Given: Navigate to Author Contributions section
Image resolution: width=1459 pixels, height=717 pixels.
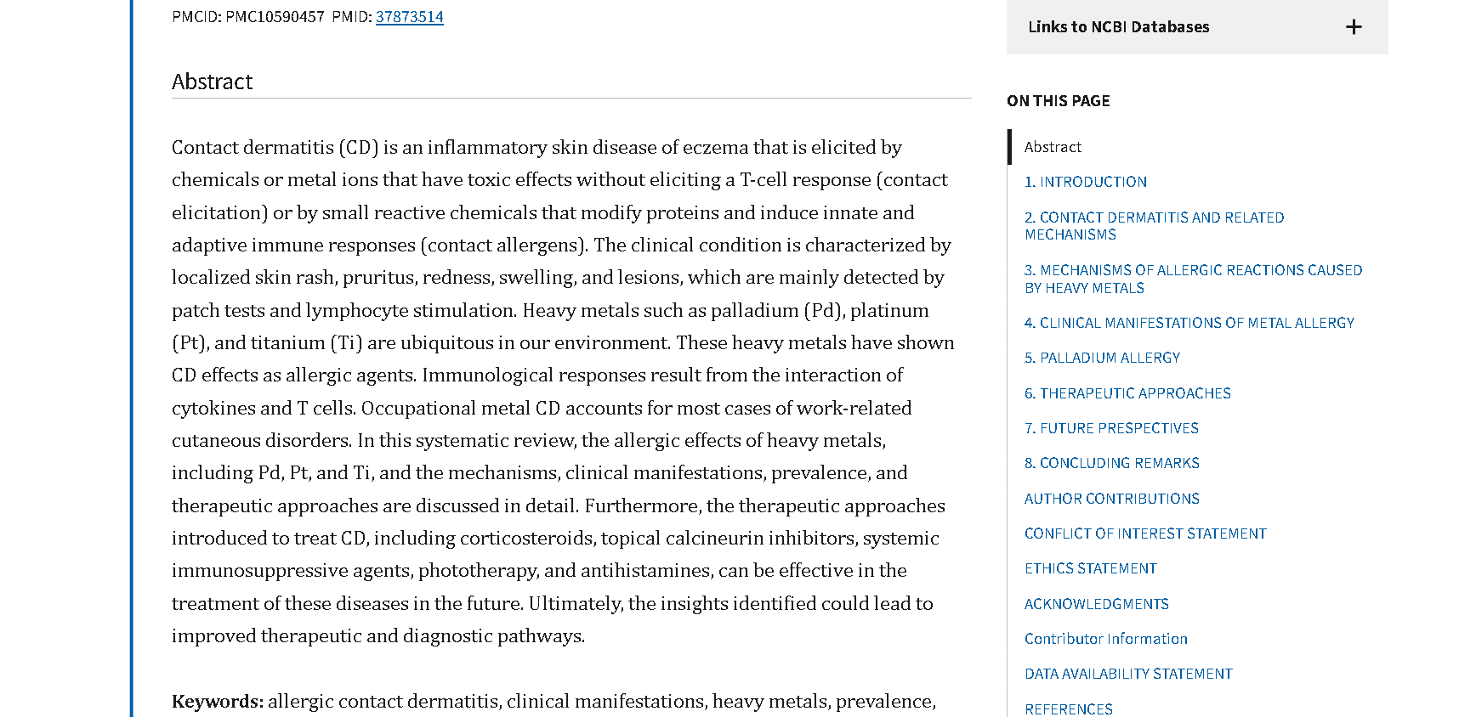Looking at the screenshot, I should [1111, 499].
